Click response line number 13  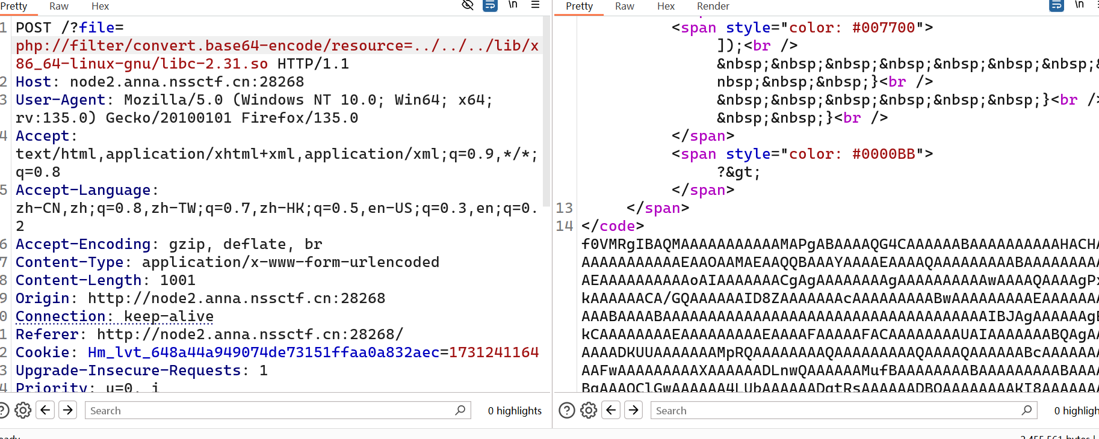point(564,208)
